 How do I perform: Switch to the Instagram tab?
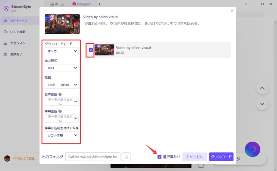[x=82, y=4]
